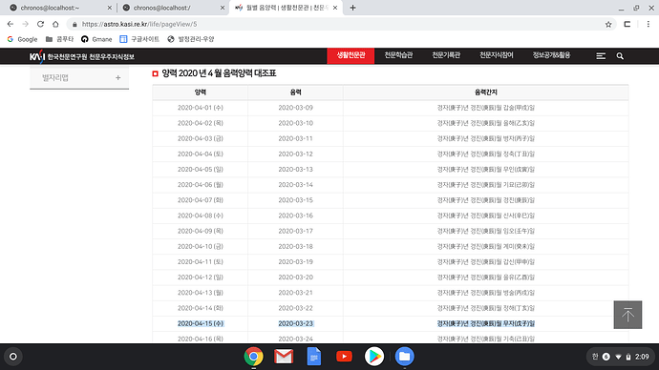Open the 천문지식참여 menu
Screen dimensions: 659x370
497,55
